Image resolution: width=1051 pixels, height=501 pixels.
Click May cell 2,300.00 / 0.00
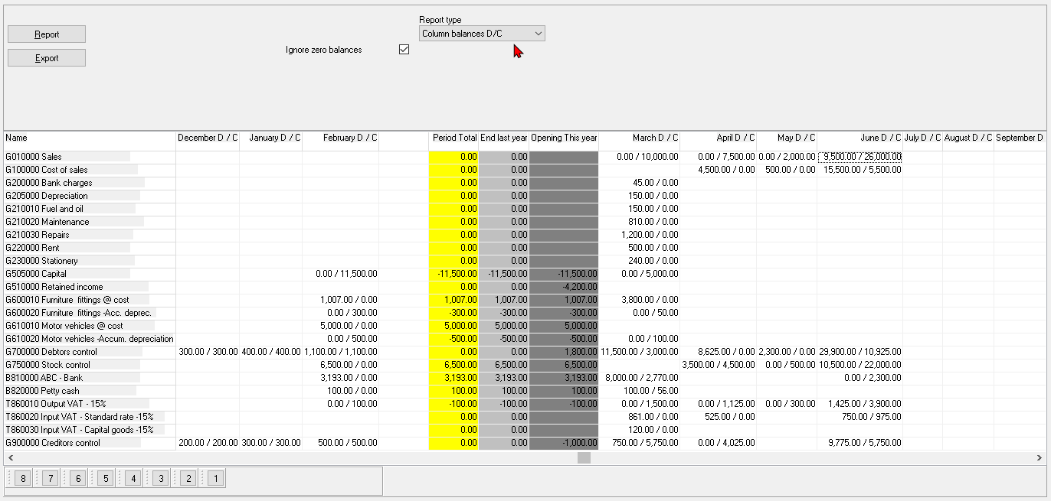[787, 352]
